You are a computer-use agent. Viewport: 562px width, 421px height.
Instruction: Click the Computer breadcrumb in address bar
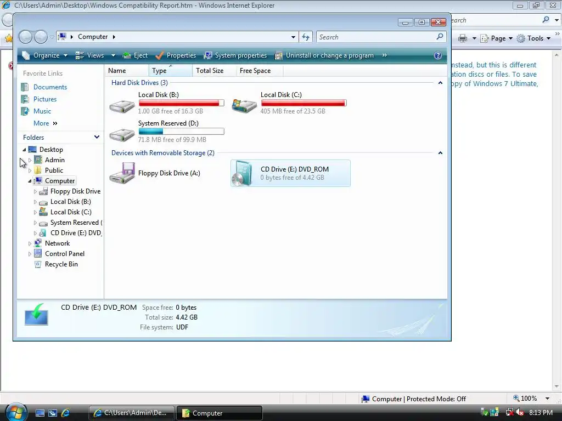pyautogui.click(x=92, y=37)
